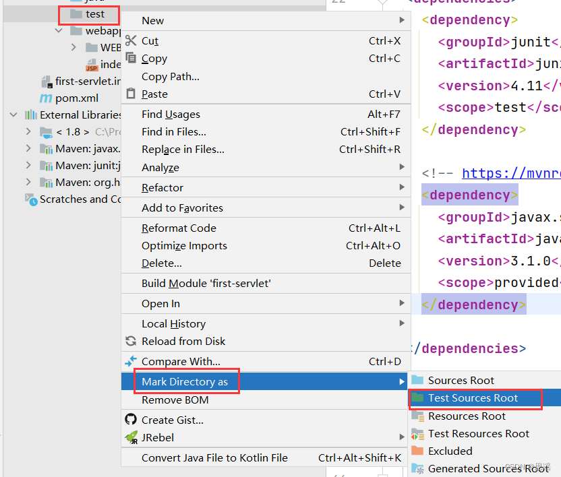Expand the Maven: org.h library node

point(28,182)
